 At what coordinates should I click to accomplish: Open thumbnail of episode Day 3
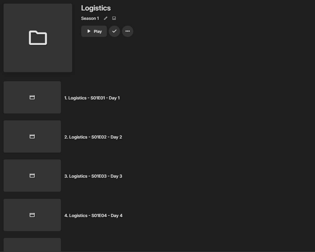point(32,176)
